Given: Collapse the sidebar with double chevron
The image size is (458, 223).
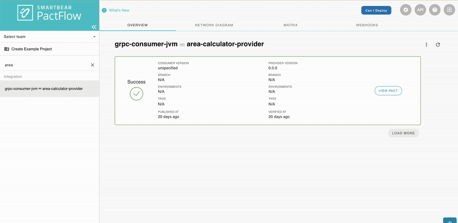Looking at the screenshot, I should 94,27.
